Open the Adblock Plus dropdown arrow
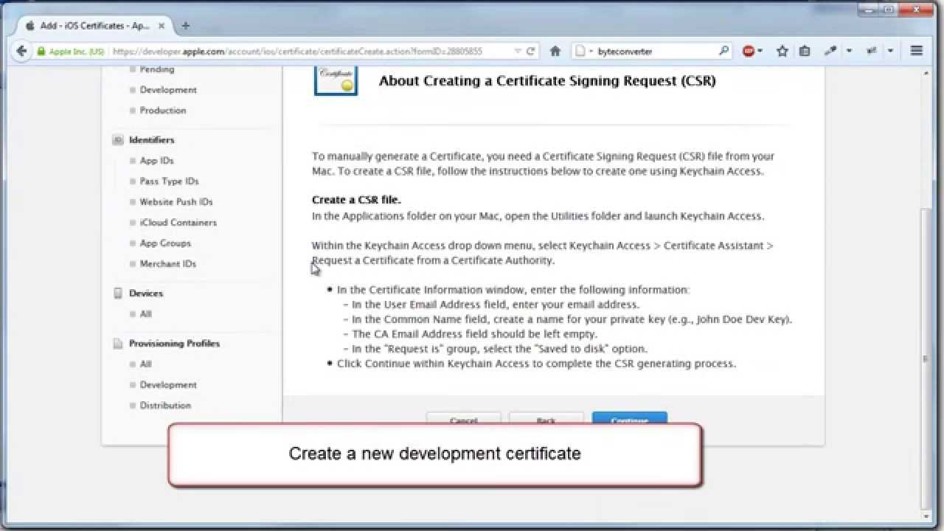 760,52
